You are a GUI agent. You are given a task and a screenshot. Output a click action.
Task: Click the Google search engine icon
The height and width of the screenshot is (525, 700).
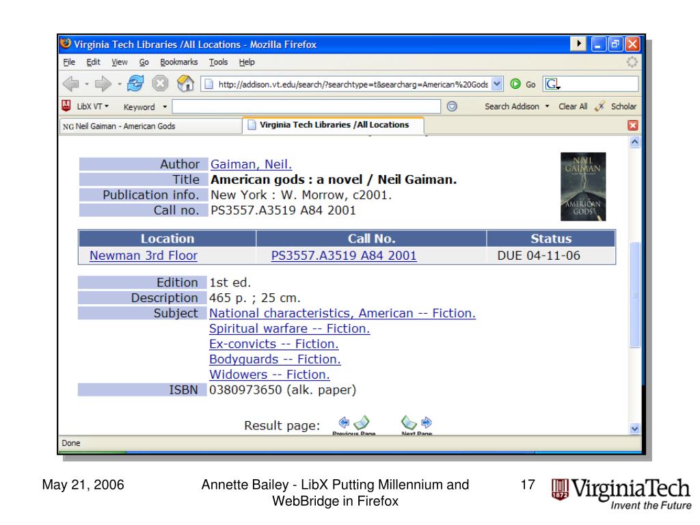(x=552, y=84)
